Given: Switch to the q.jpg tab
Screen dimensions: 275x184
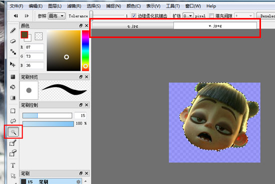Looking at the screenshot, I should (x=133, y=26).
